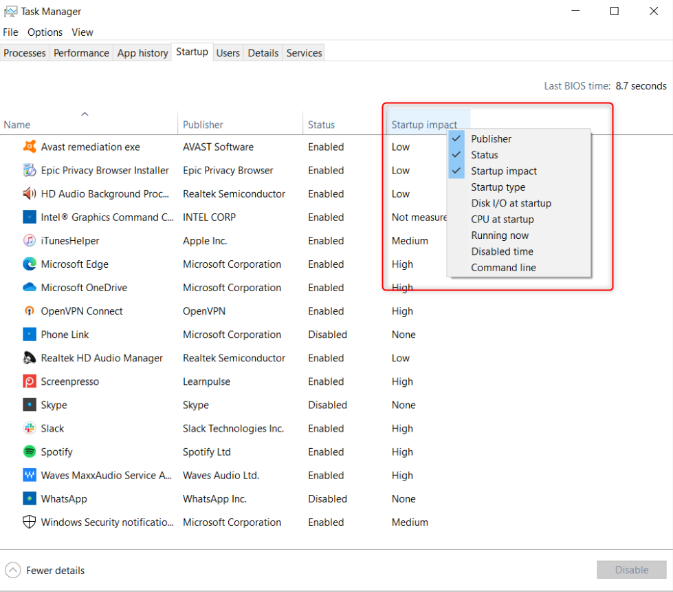Click the Intel Graphics Command Center icon

29,217
